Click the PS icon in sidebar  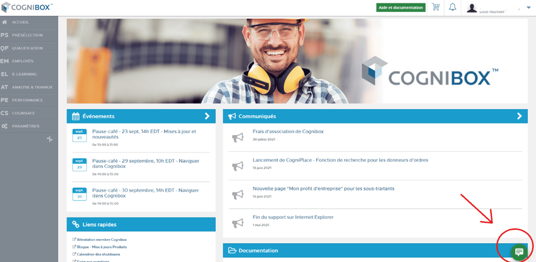pos(4,35)
